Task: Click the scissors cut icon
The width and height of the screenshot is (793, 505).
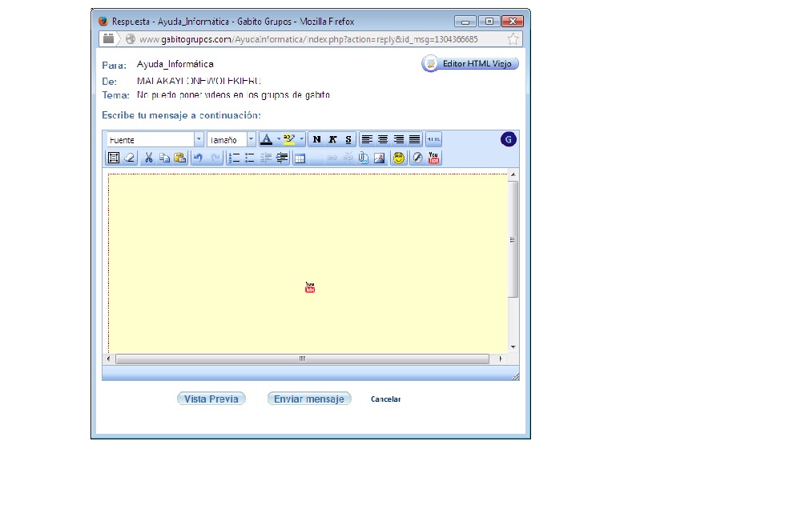Action: coord(148,158)
